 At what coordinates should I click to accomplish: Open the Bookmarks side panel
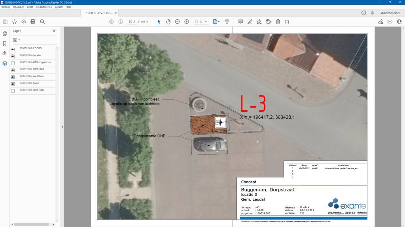[5, 43]
